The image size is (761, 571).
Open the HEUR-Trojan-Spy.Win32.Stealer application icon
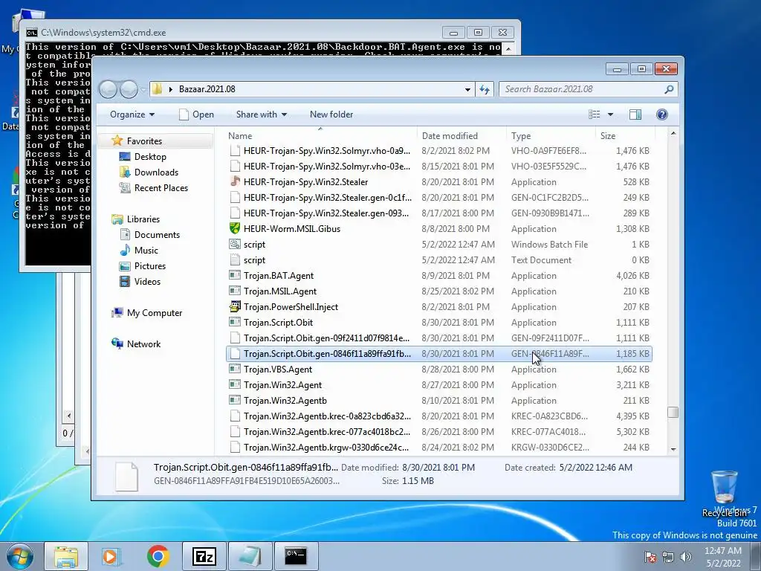click(x=235, y=181)
